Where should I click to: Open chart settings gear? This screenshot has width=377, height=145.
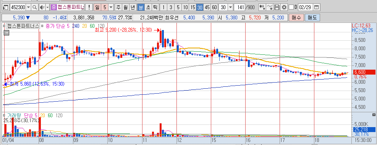[284, 8]
